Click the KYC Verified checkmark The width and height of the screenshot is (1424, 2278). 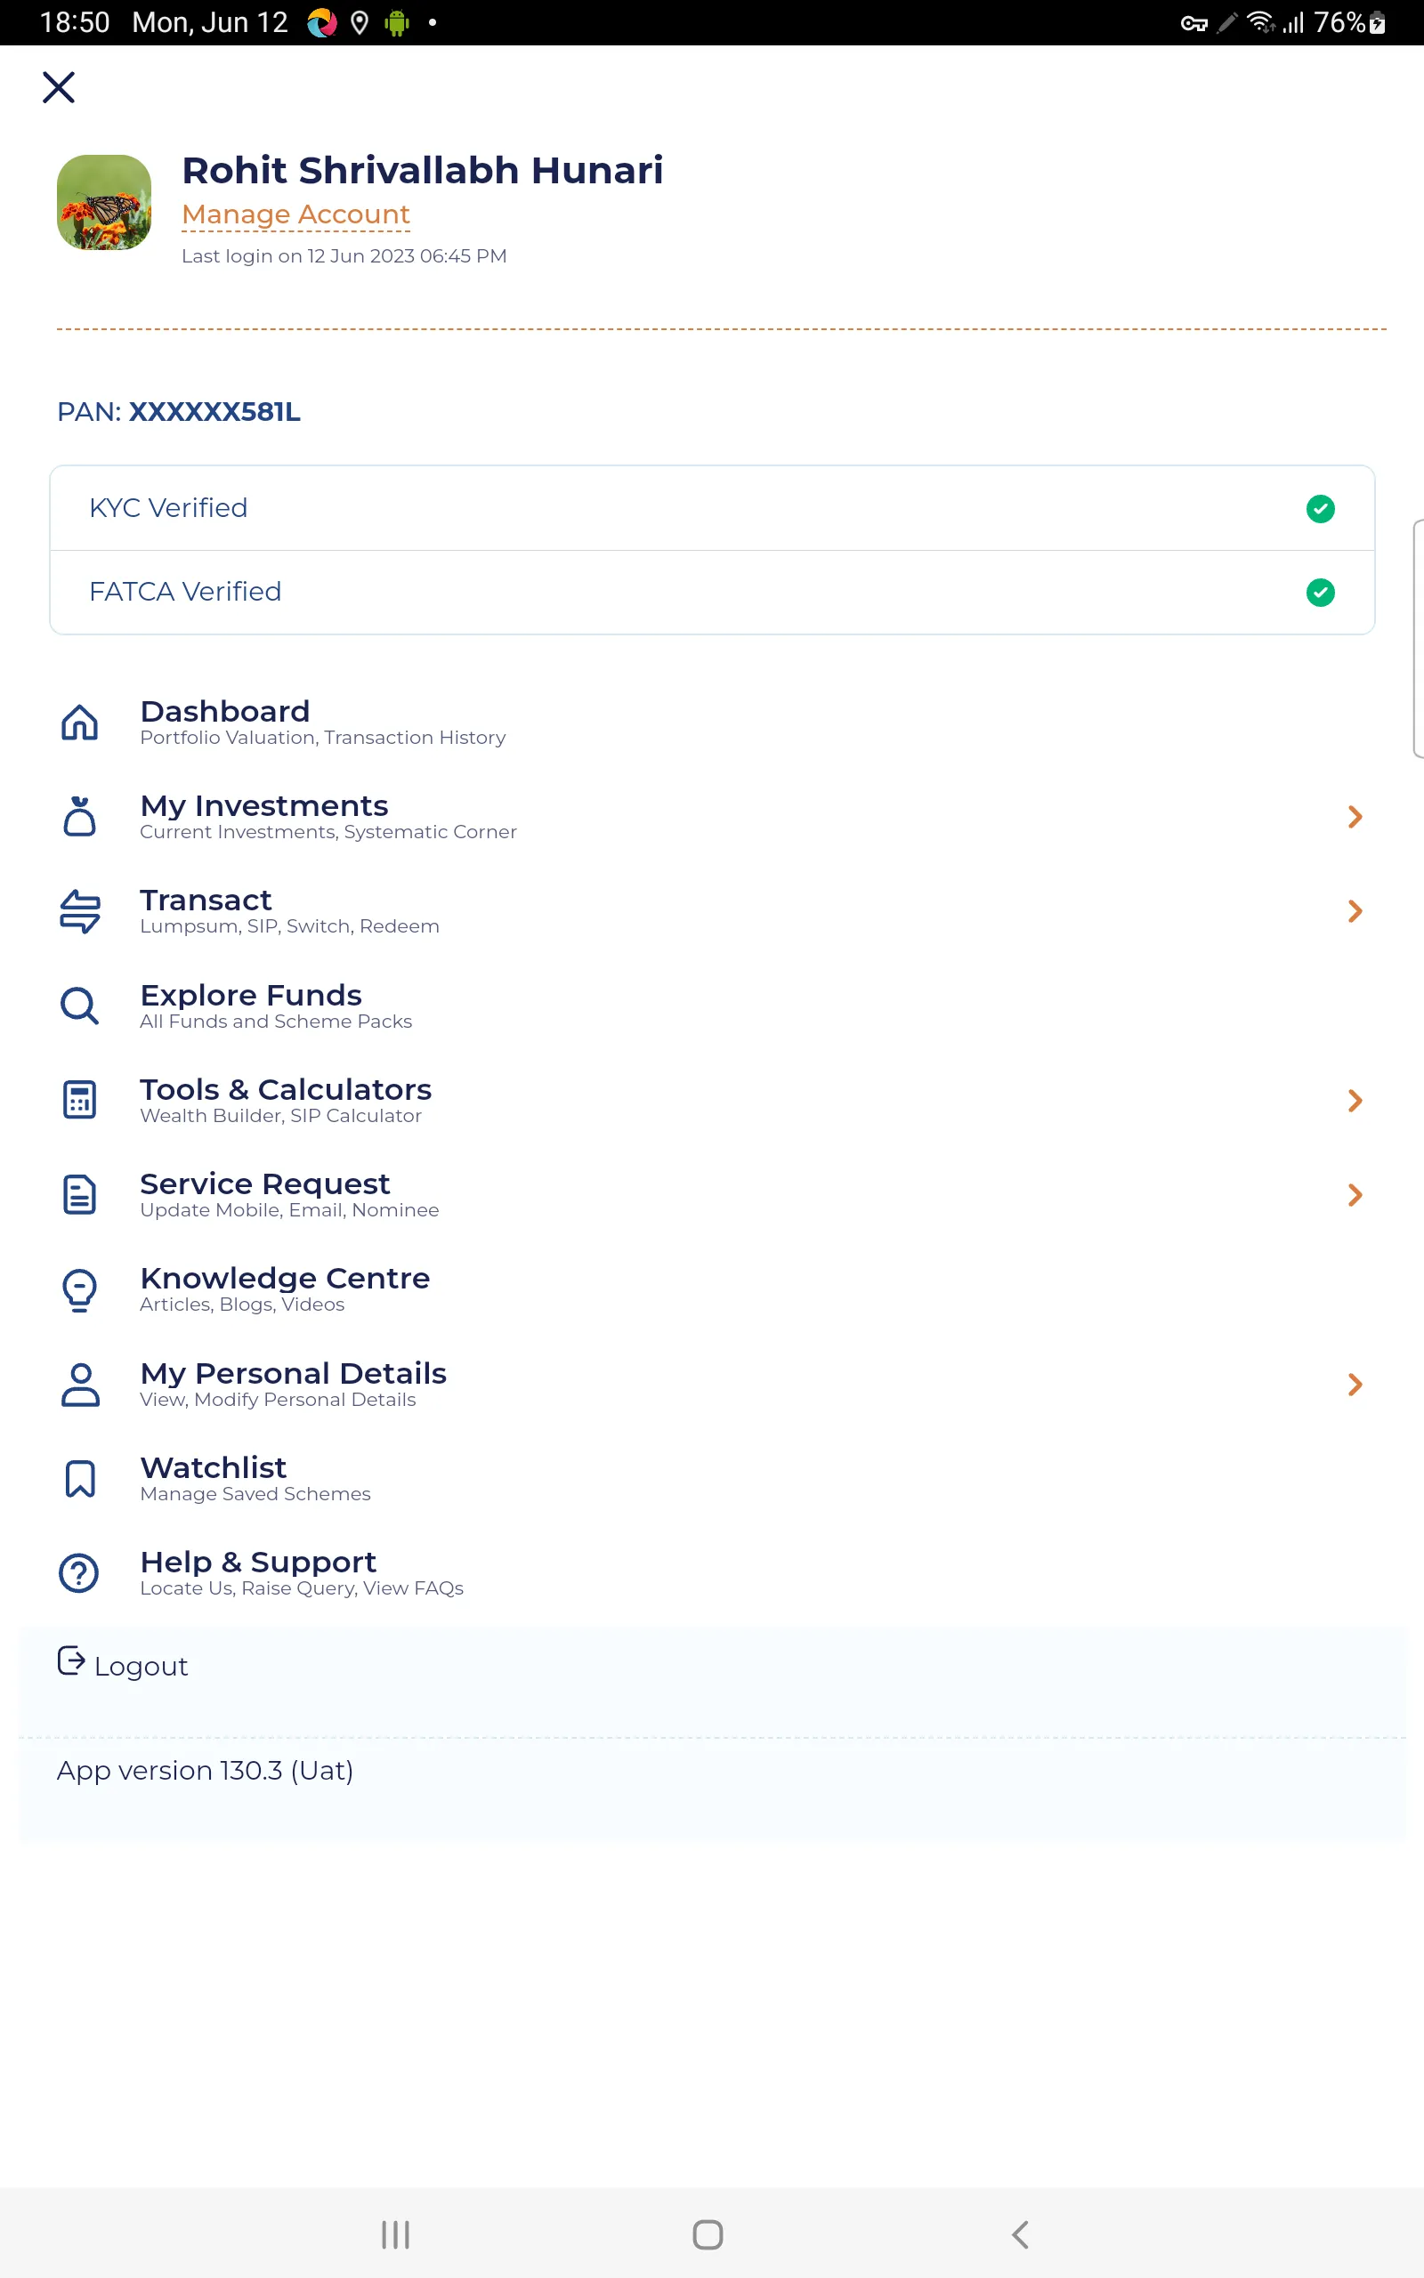click(x=1322, y=509)
